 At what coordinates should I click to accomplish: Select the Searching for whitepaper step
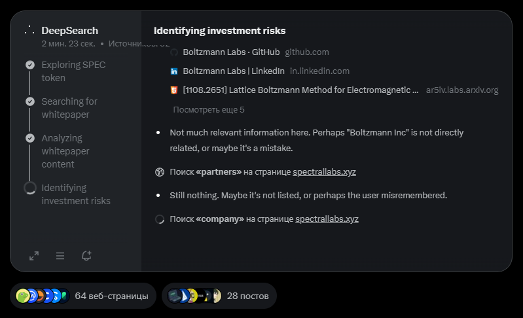(x=69, y=108)
